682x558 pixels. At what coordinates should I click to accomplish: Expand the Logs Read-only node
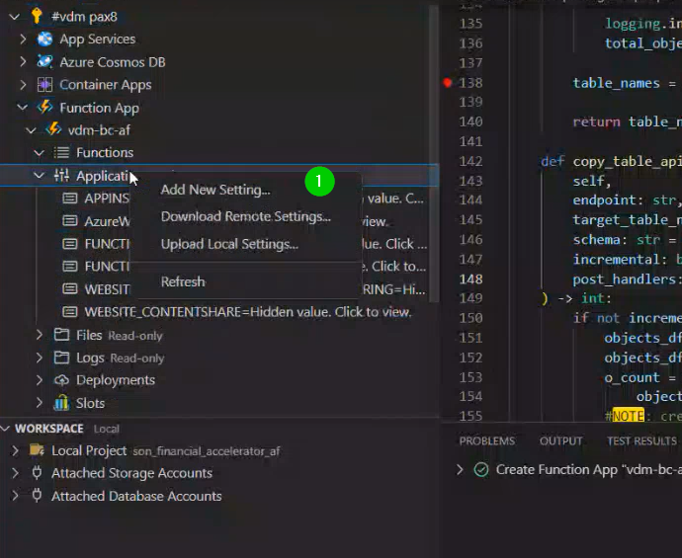(x=40, y=358)
